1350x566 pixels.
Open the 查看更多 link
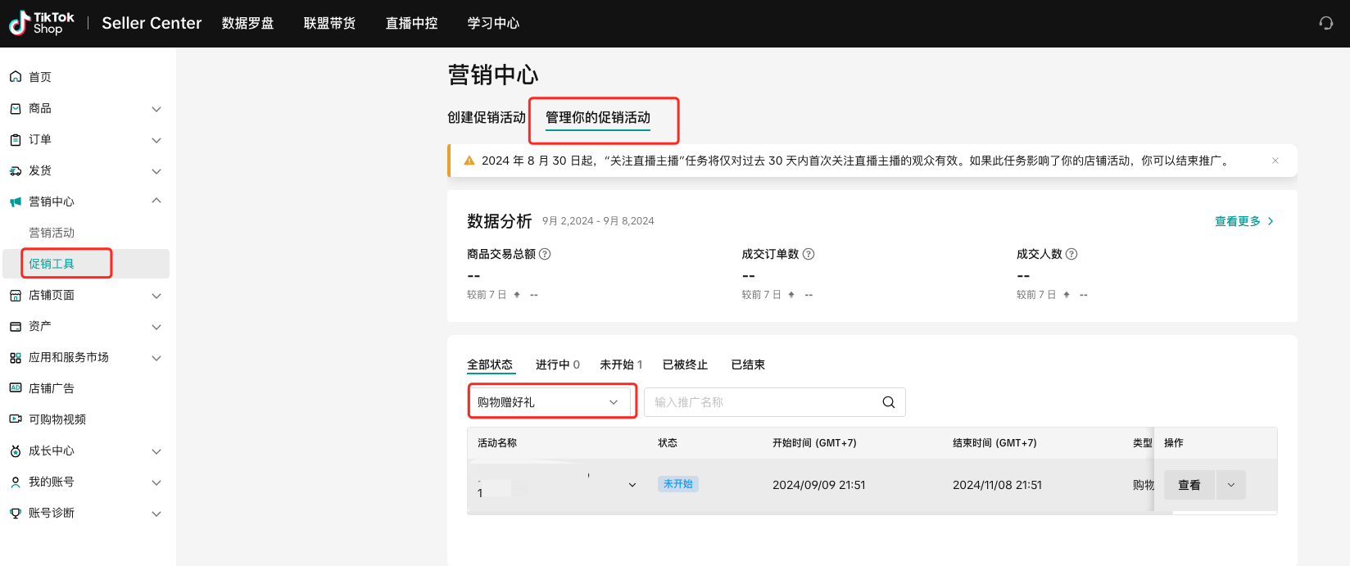(x=1243, y=221)
